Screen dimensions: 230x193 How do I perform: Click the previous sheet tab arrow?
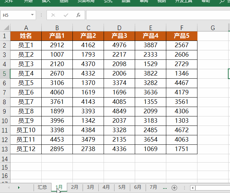pyautogui.click(x=9, y=187)
